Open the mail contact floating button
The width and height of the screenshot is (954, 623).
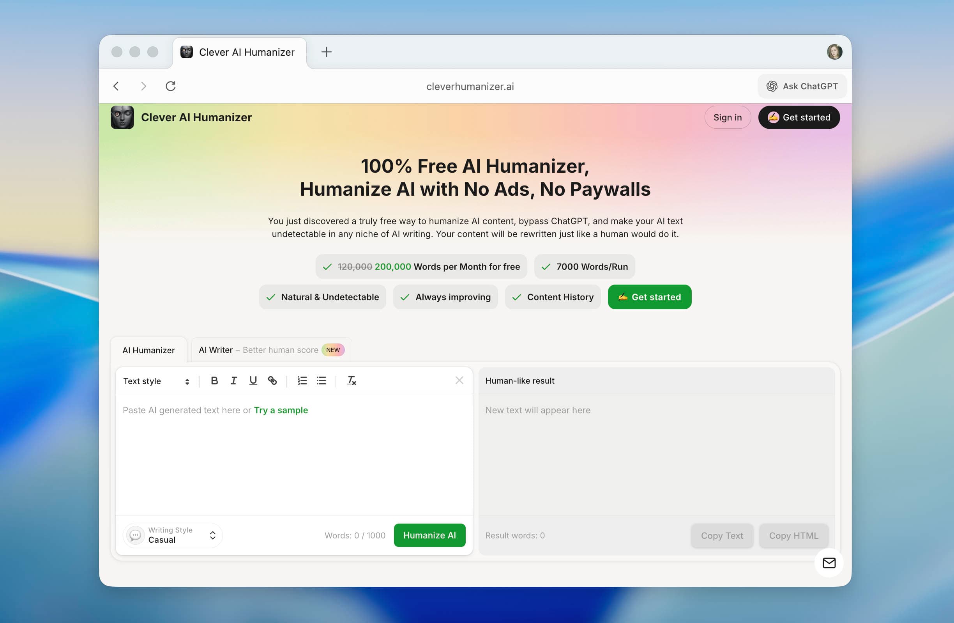click(x=829, y=563)
